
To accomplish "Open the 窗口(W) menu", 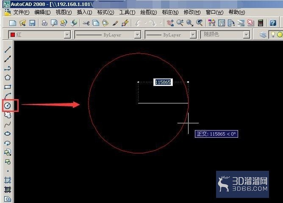I will tap(214, 12).
